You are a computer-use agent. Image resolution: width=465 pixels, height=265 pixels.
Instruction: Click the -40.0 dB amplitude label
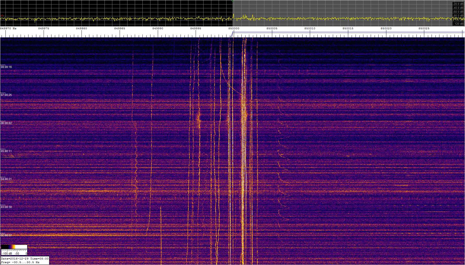(x=458, y=8)
